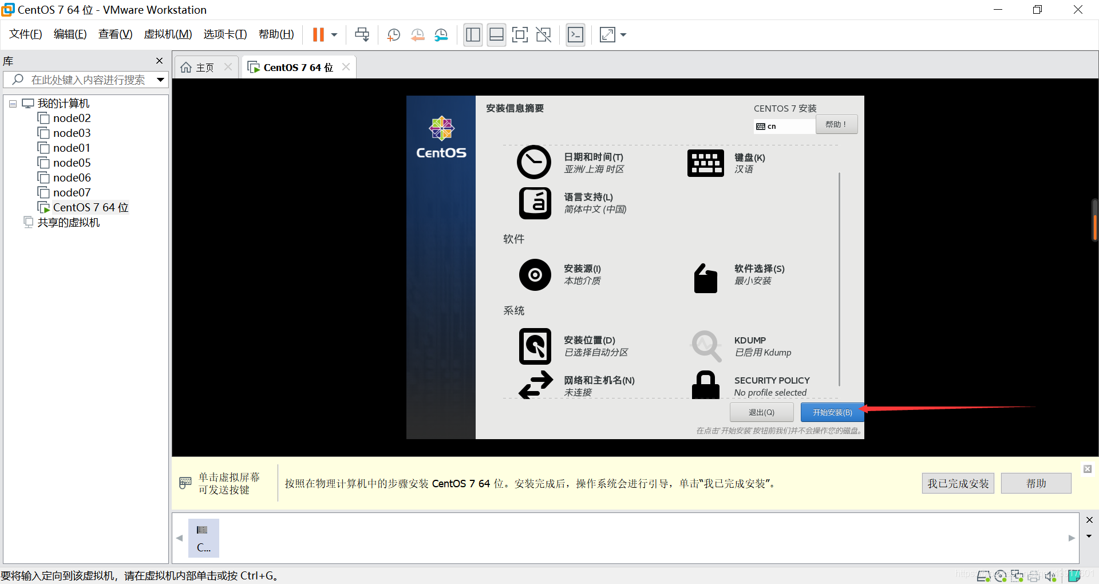Enter full screen mode from the toolbar

pyautogui.click(x=520, y=35)
